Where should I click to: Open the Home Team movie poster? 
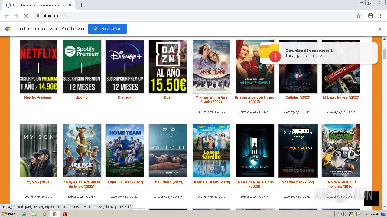[x=125, y=151]
